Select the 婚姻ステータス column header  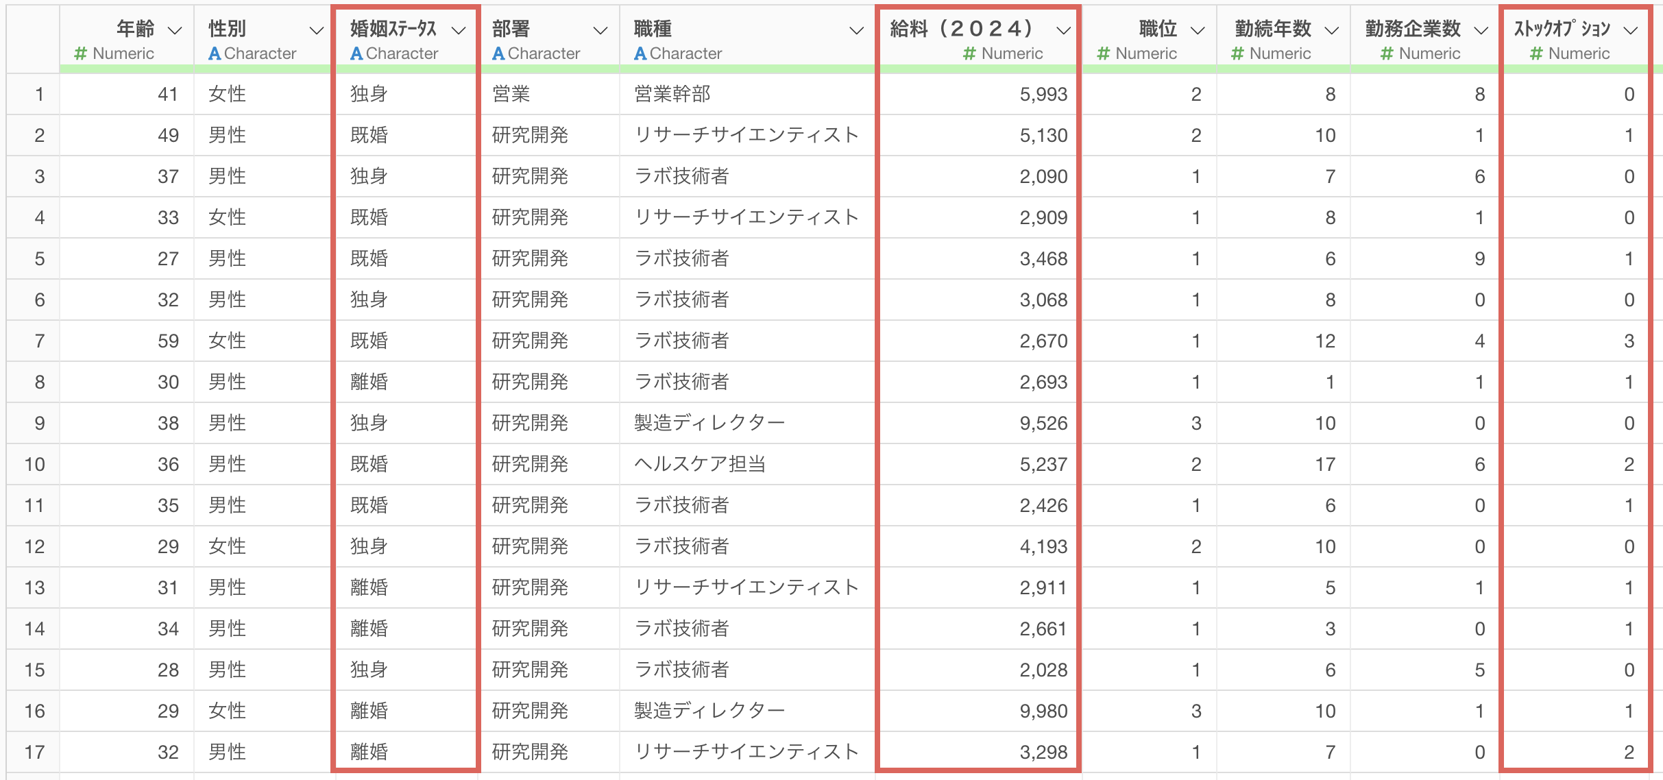[406, 38]
